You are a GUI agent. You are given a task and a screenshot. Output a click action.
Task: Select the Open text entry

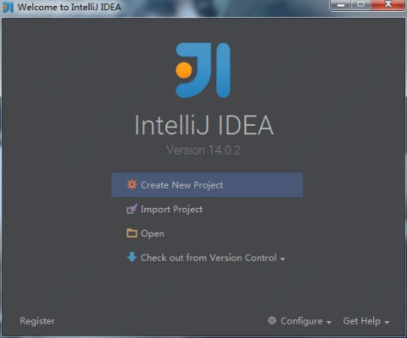click(152, 234)
